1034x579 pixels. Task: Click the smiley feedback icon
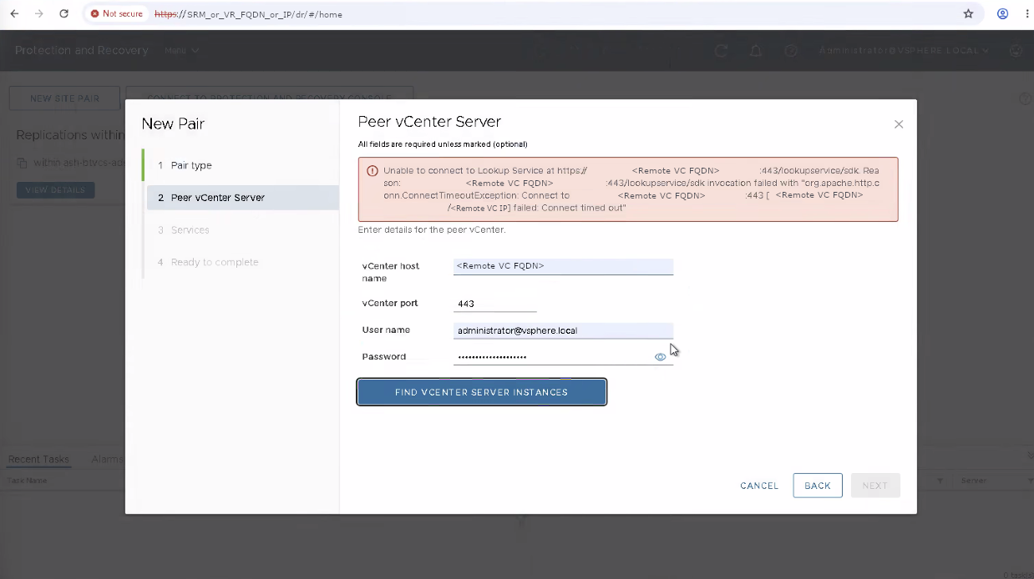pos(1016,51)
